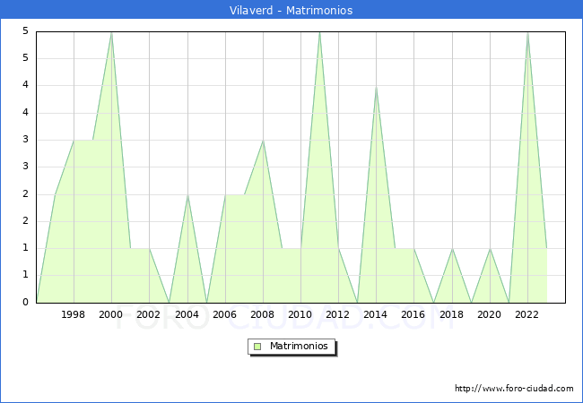Click the 2010 x-axis label
The width and height of the screenshot is (583, 403).
[300, 314]
